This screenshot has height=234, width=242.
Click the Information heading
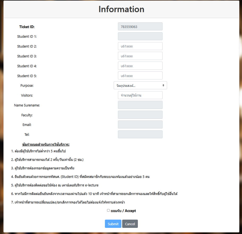121,9
